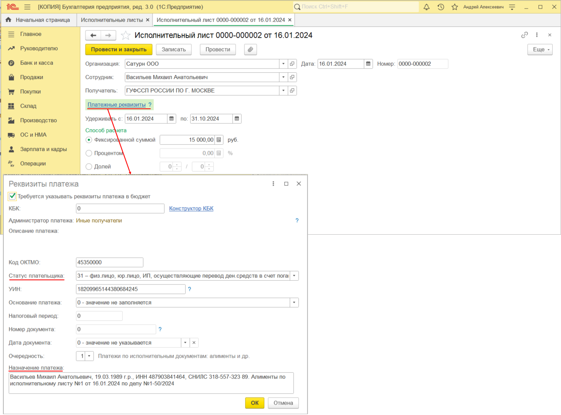Click Провести button

pos(218,49)
